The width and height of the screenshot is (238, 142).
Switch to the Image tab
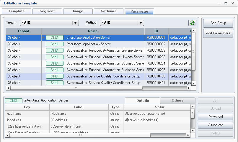coord(78,11)
